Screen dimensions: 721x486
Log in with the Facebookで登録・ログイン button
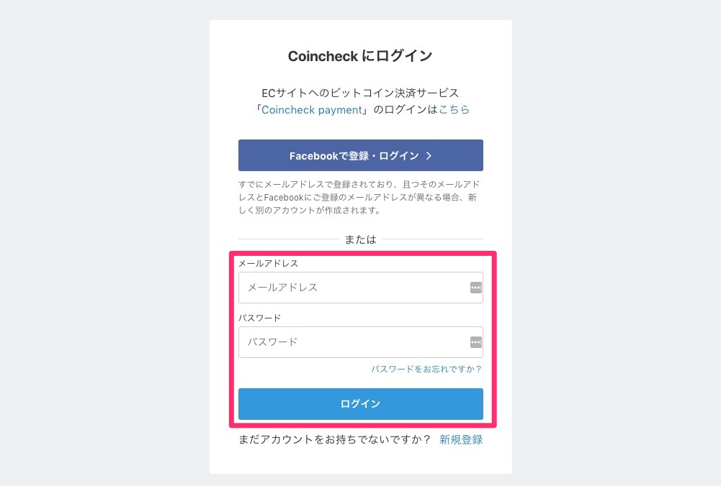pos(360,155)
